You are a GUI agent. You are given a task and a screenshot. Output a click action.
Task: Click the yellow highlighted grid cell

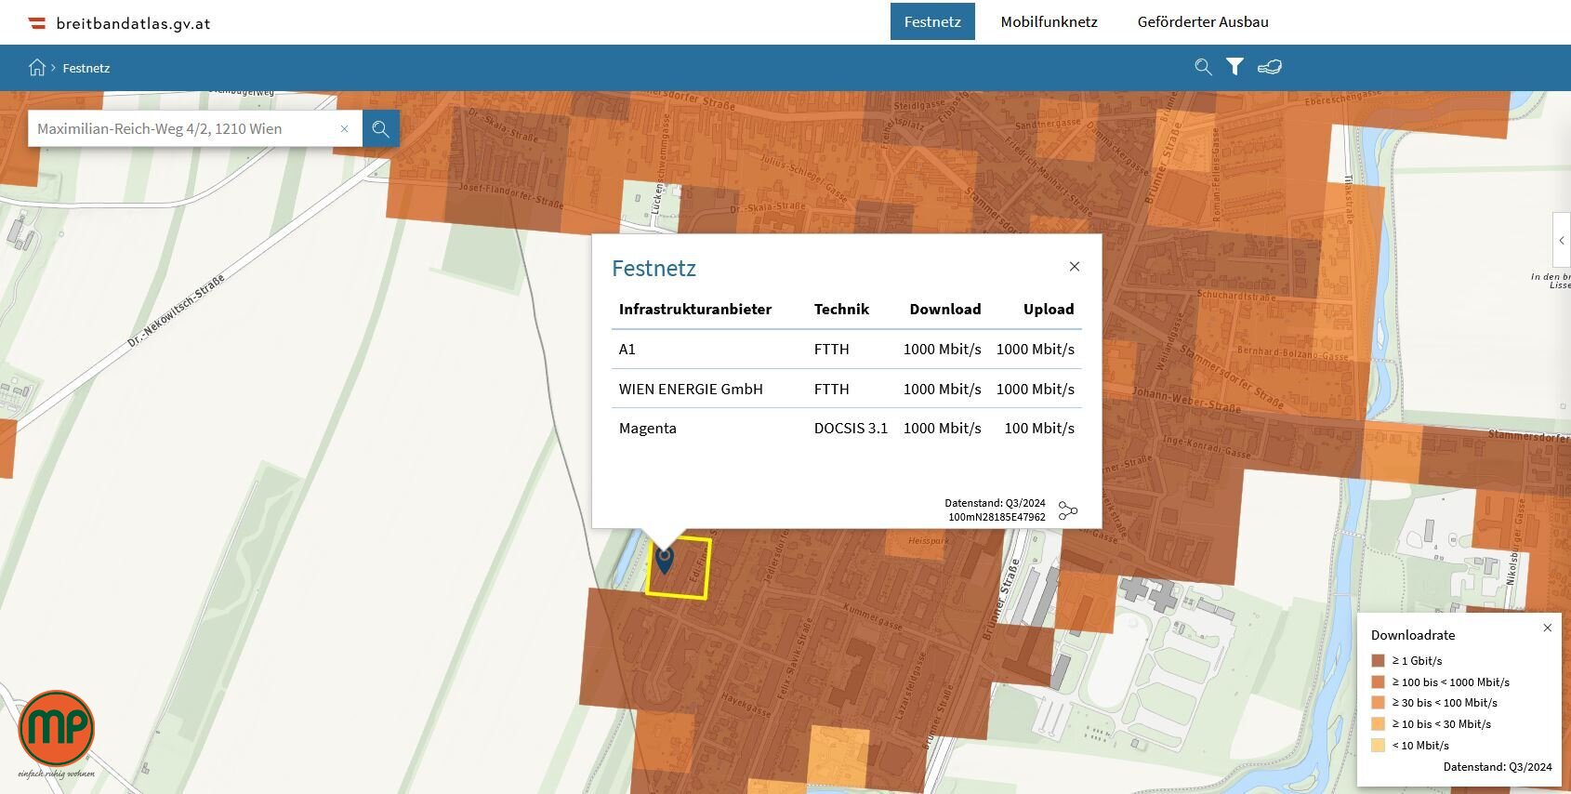(x=679, y=568)
